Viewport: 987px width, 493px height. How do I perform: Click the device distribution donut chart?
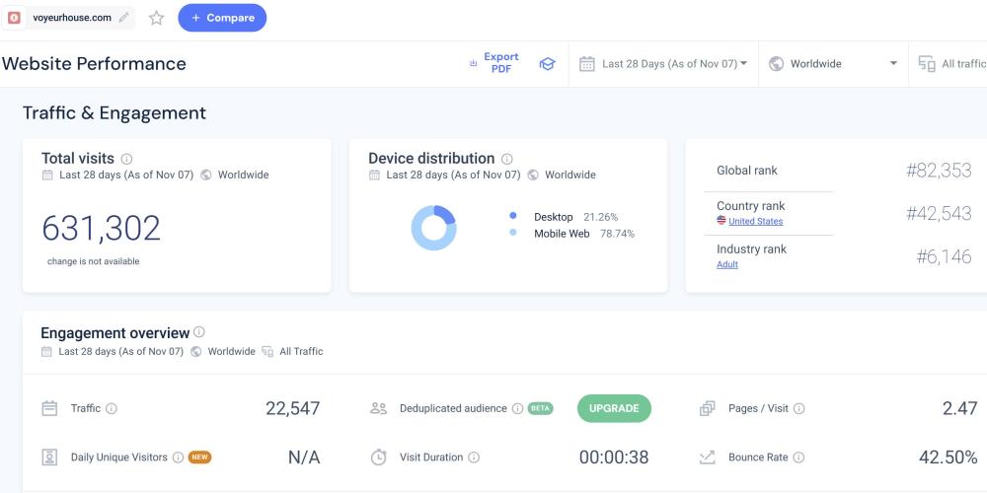(x=433, y=228)
